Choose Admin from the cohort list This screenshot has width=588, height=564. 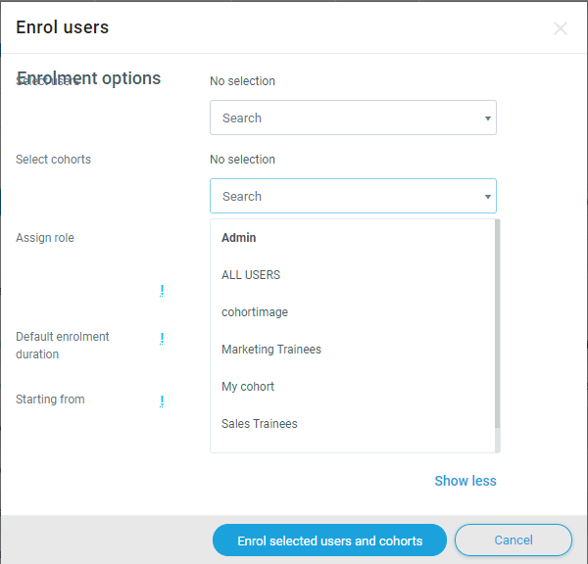coord(238,238)
